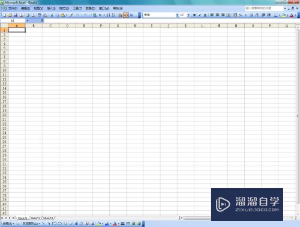Image resolution: width=300 pixels, height=227 pixels.
Task: Select column D header
Action: [x=67, y=26]
